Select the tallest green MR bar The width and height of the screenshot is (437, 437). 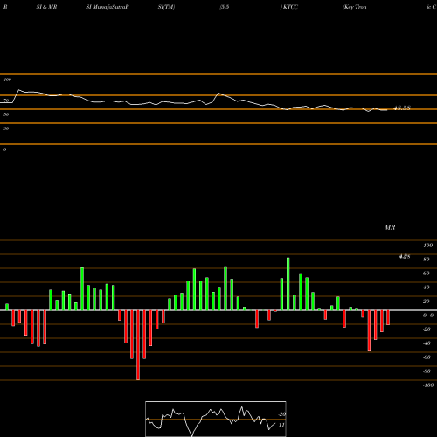tap(288, 284)
